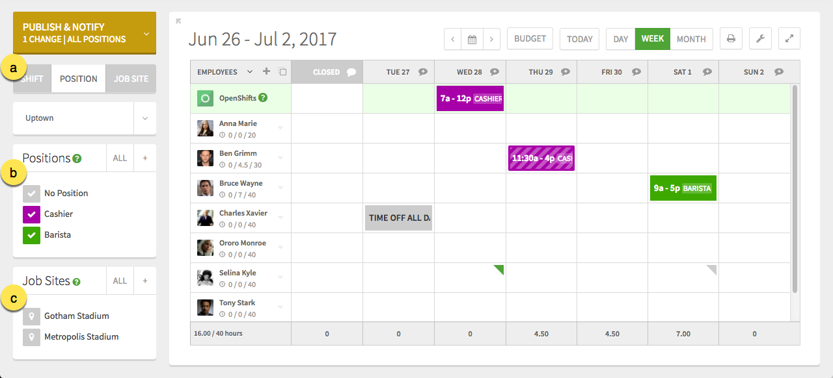Select Ben Grimm's 11:30a - 4p Cashier shift
The width and height of the screenshot is (833, 378).
(541, 158)
